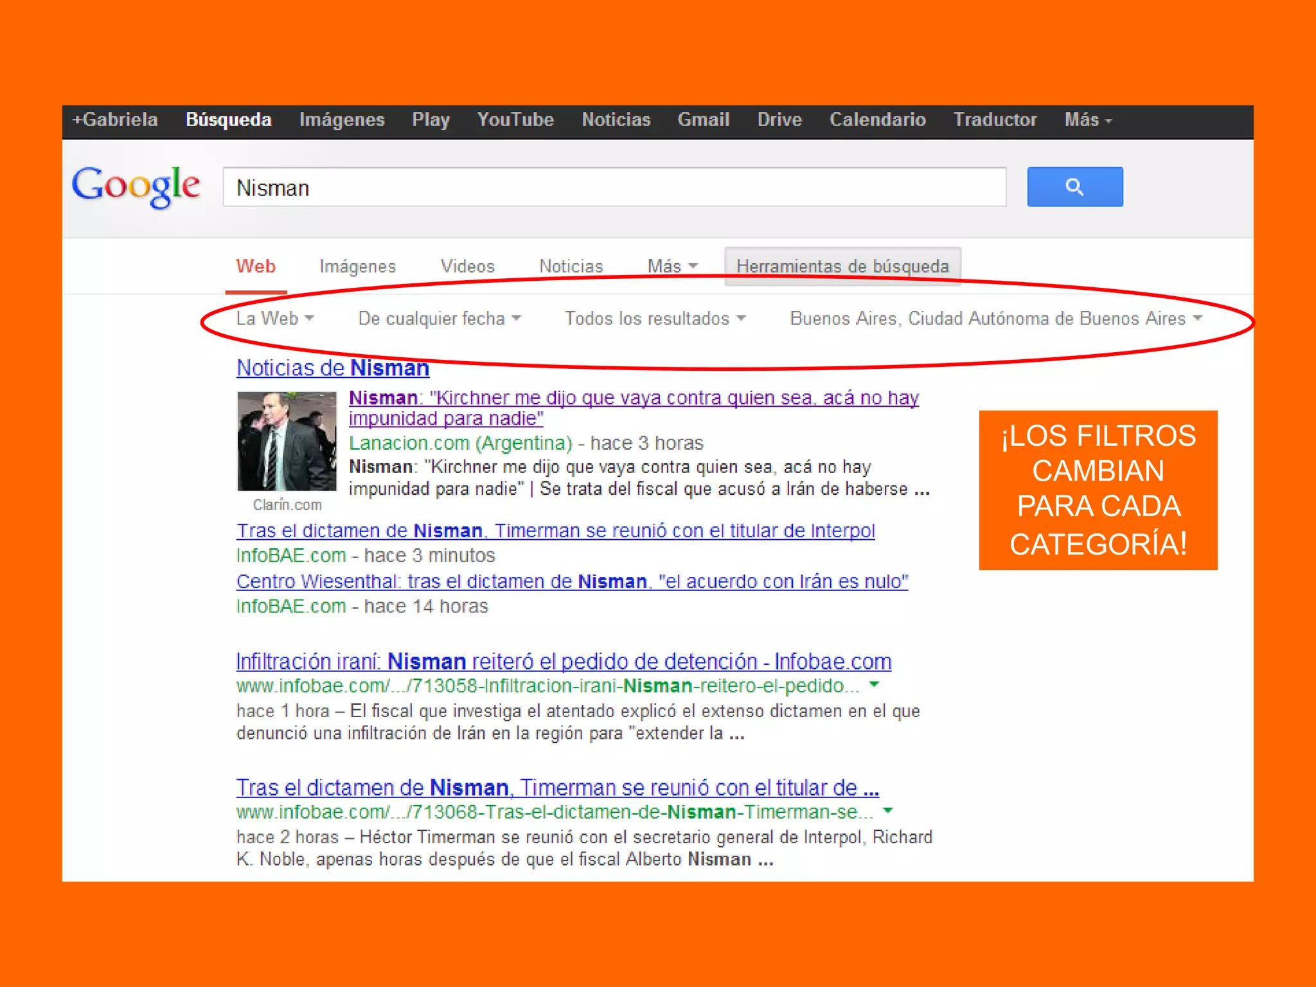Click the Noticias de Nisman link
Screen dimensions: 1316x987
pyautogui.click(x=332, y=368)
